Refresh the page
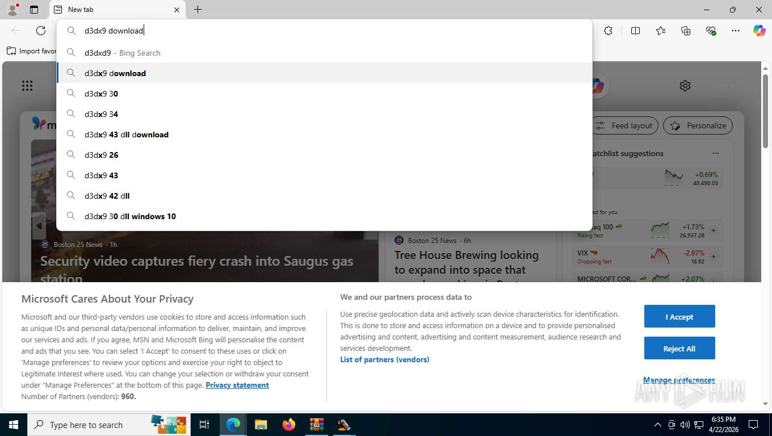Screen dimensions: 772x436 click(x=41, y=31)
